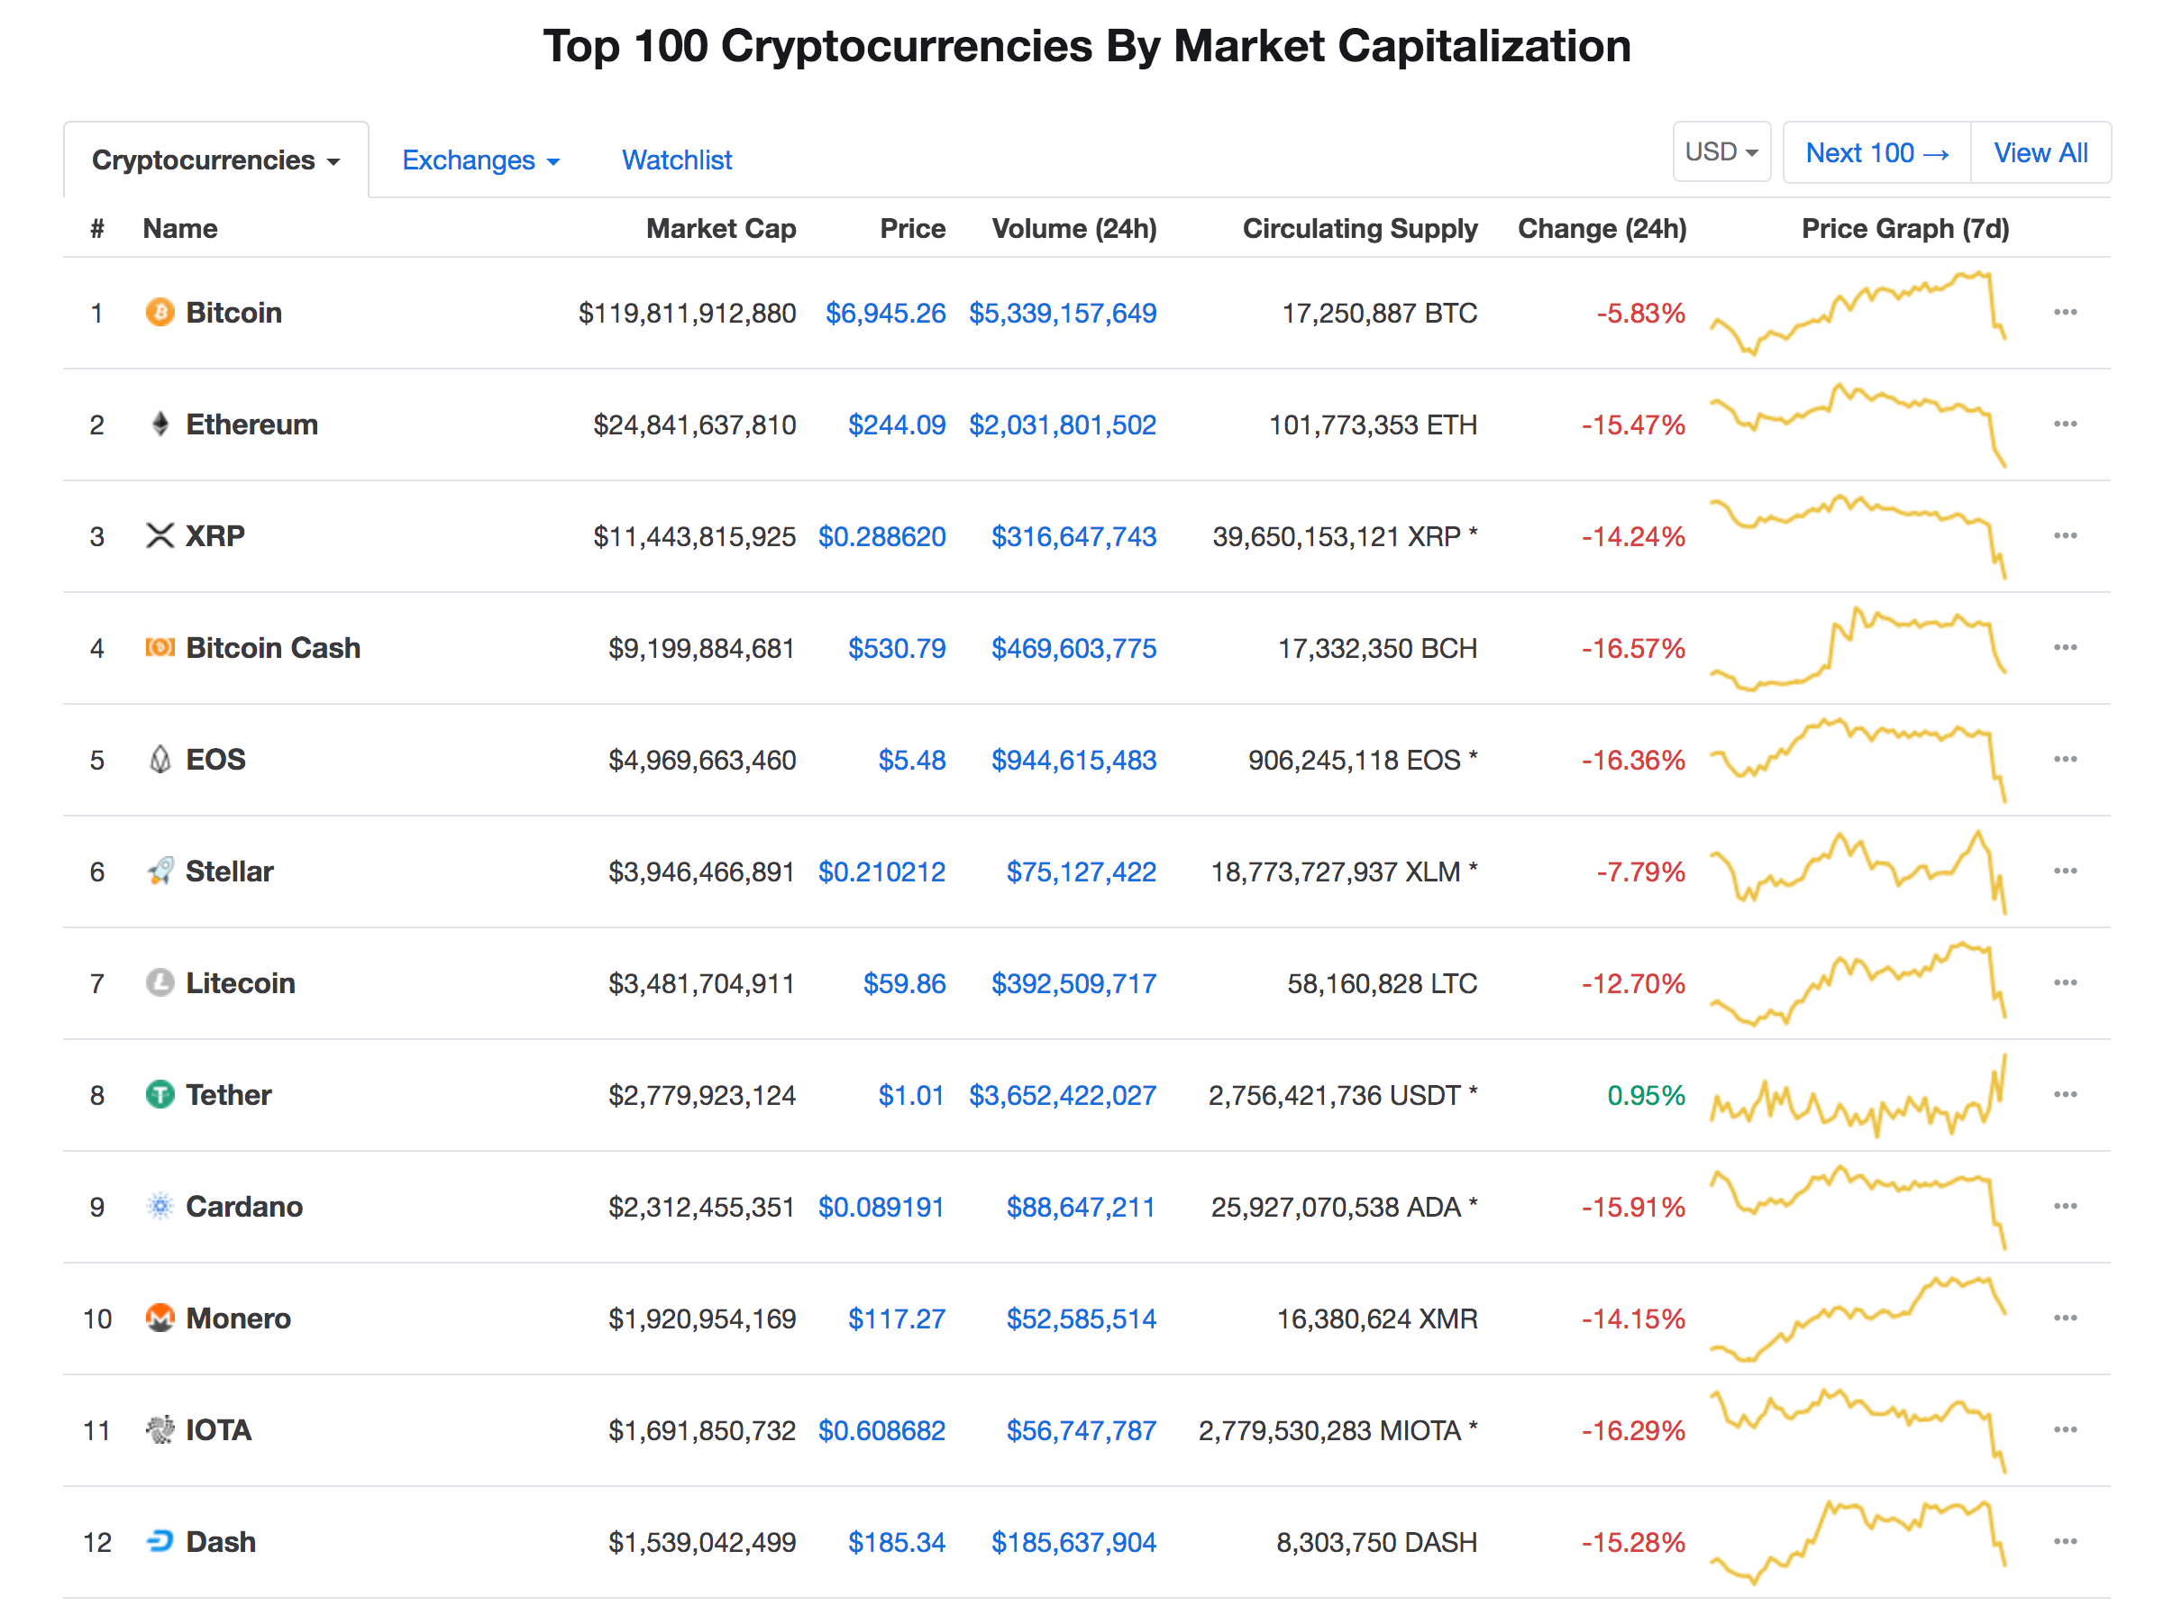The width and height of the screenshot is (2182, 1606).
Task: Open Bitcoin price link $6,945.26
Action: 884,313
